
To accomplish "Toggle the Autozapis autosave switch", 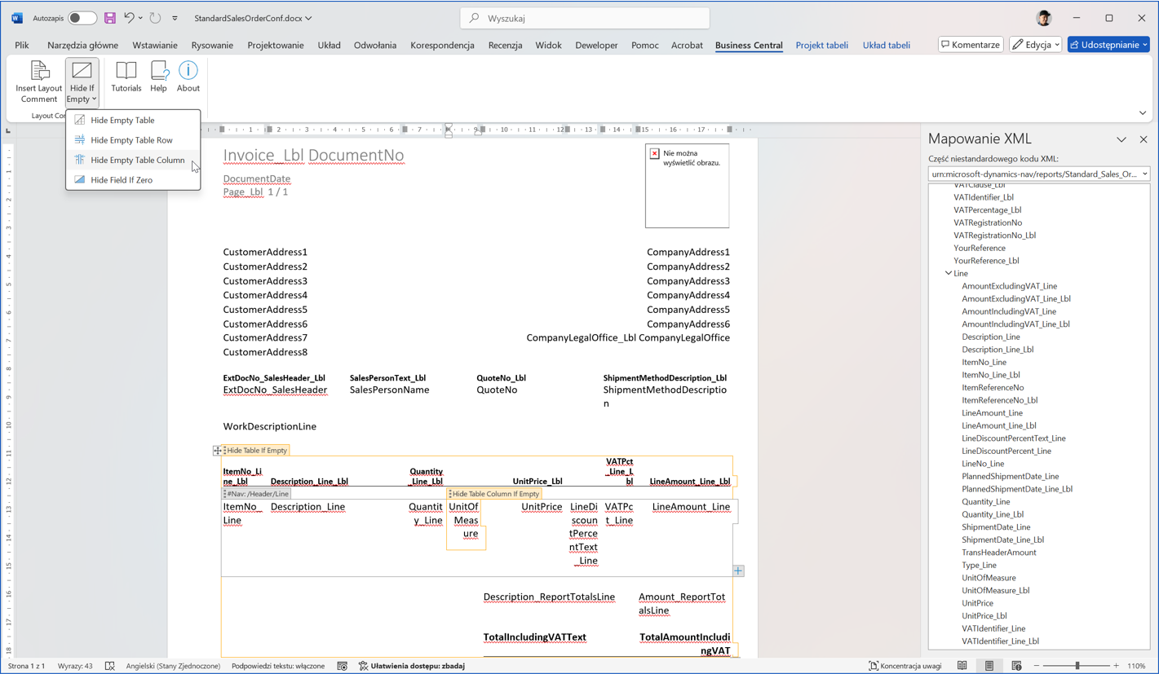I will click(x=82, y=18).
